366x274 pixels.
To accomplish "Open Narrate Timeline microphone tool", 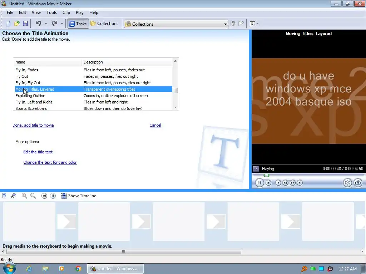I will 13,196.
